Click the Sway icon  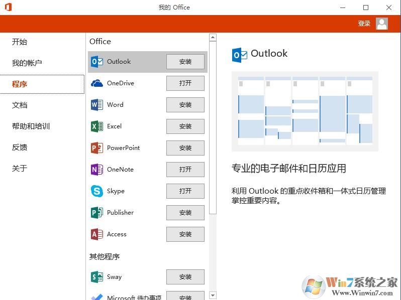(97, 277)
